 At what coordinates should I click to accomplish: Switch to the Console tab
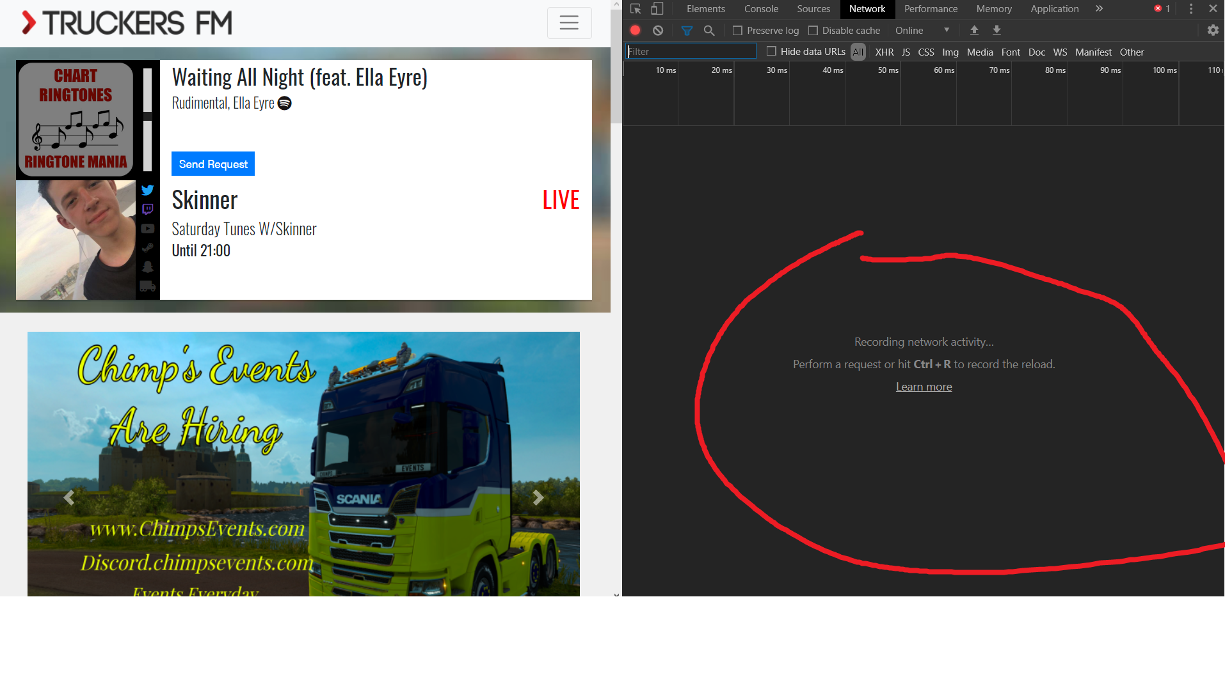click(x=761, y=9)
